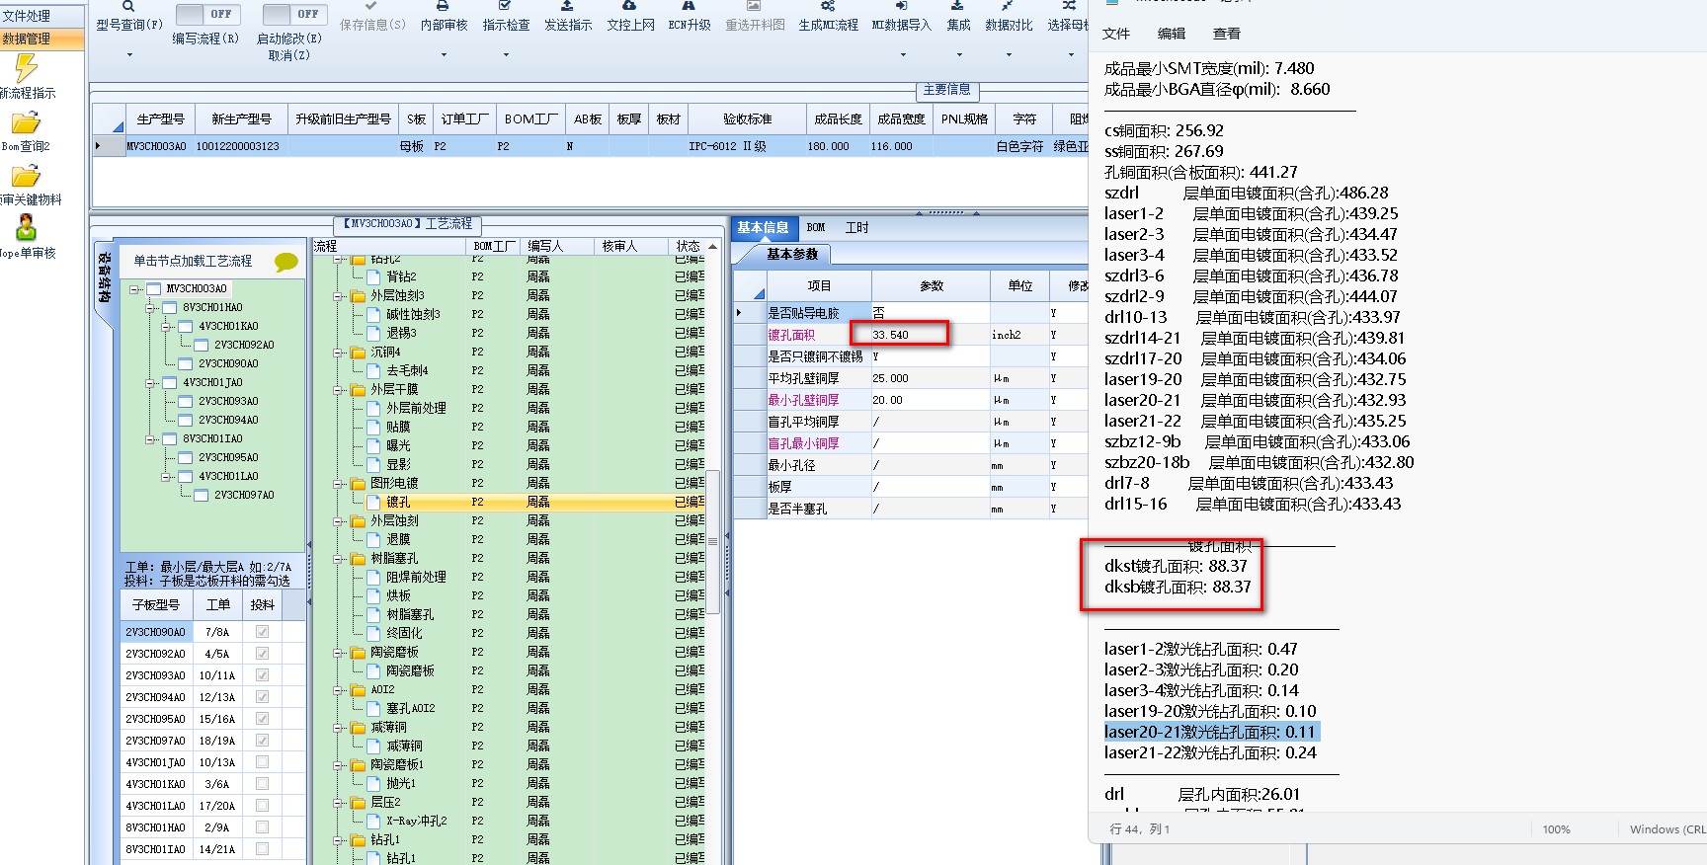Collapse the 外层干膜 process node

[x=339, y=390]
